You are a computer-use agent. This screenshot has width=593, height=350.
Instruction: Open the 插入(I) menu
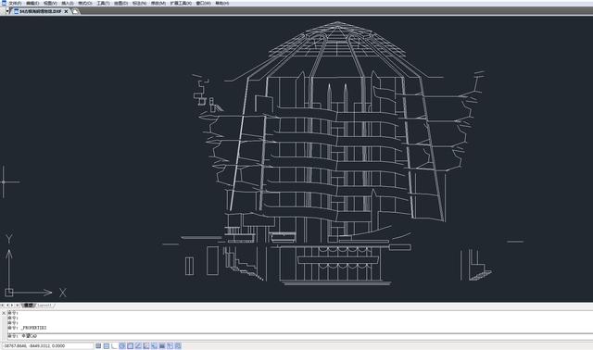(68, 3)
